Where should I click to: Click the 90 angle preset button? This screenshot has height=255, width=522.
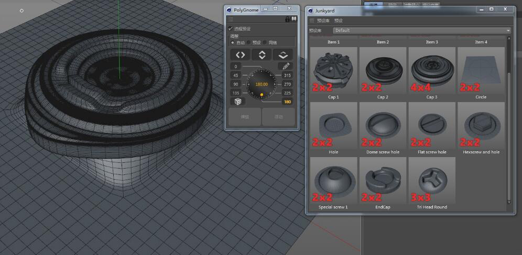click(x=236, y=84)
